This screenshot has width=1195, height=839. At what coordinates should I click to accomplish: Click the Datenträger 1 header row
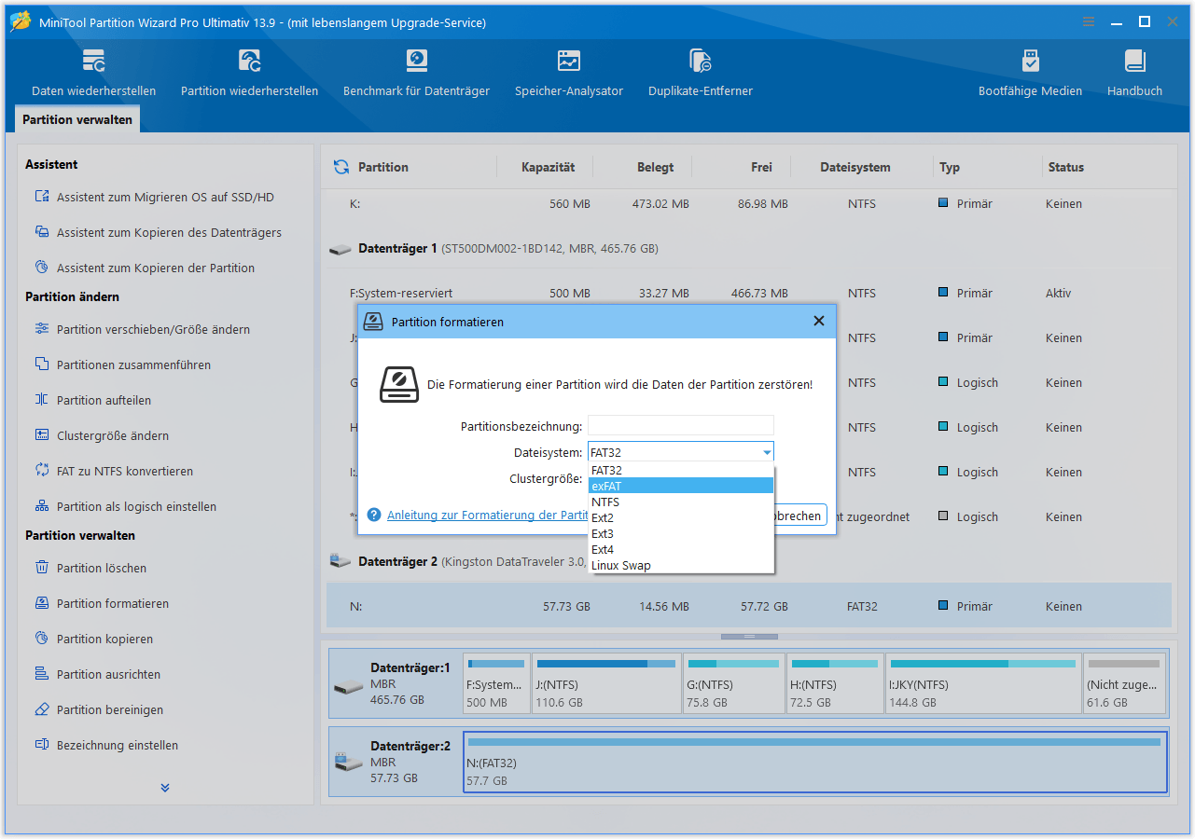coord(748,249)
